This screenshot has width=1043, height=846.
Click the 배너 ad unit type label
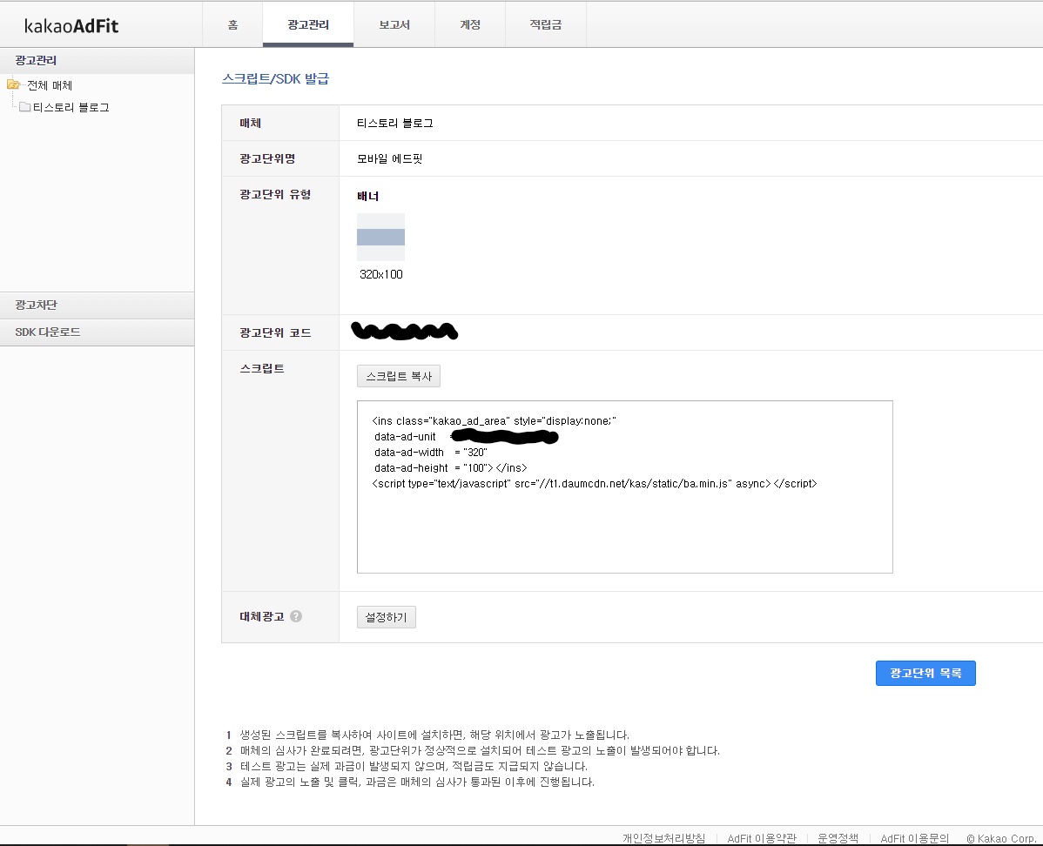pyautogui.click(x=368, y=196)
